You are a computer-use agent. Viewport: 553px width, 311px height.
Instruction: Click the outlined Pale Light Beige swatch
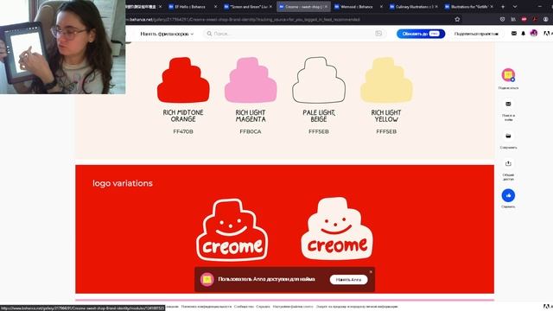pyautogui.click(x=319, y=80)
